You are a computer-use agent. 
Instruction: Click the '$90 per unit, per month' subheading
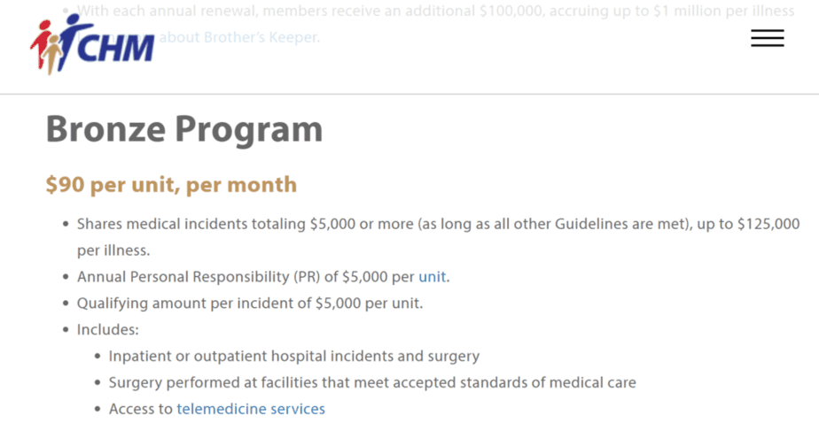[171, 185]
